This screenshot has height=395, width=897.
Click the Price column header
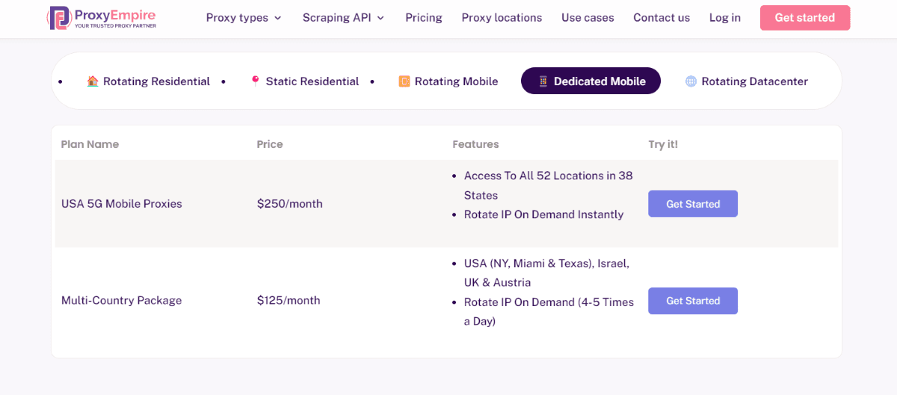pos(270,144)
